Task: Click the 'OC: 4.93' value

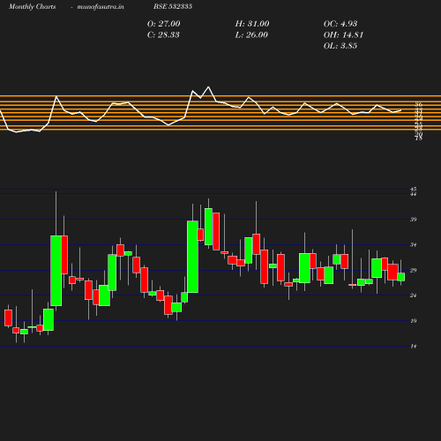Action: point(340,24)
